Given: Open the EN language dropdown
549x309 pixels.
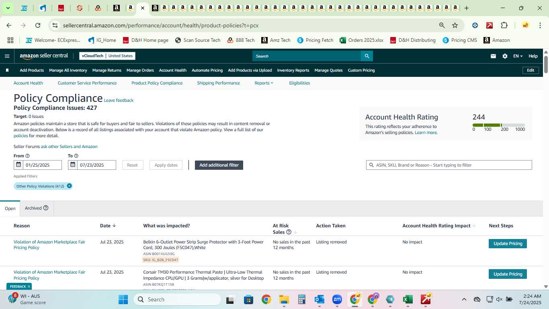Looking at the screenshot, I should point(518,56).
